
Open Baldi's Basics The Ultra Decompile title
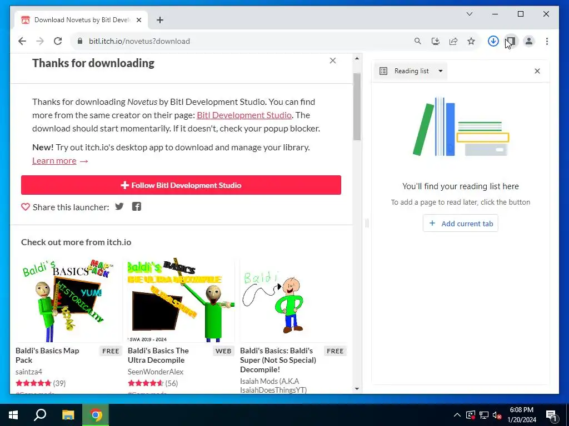pyautogui.click(x=158, y=356)
